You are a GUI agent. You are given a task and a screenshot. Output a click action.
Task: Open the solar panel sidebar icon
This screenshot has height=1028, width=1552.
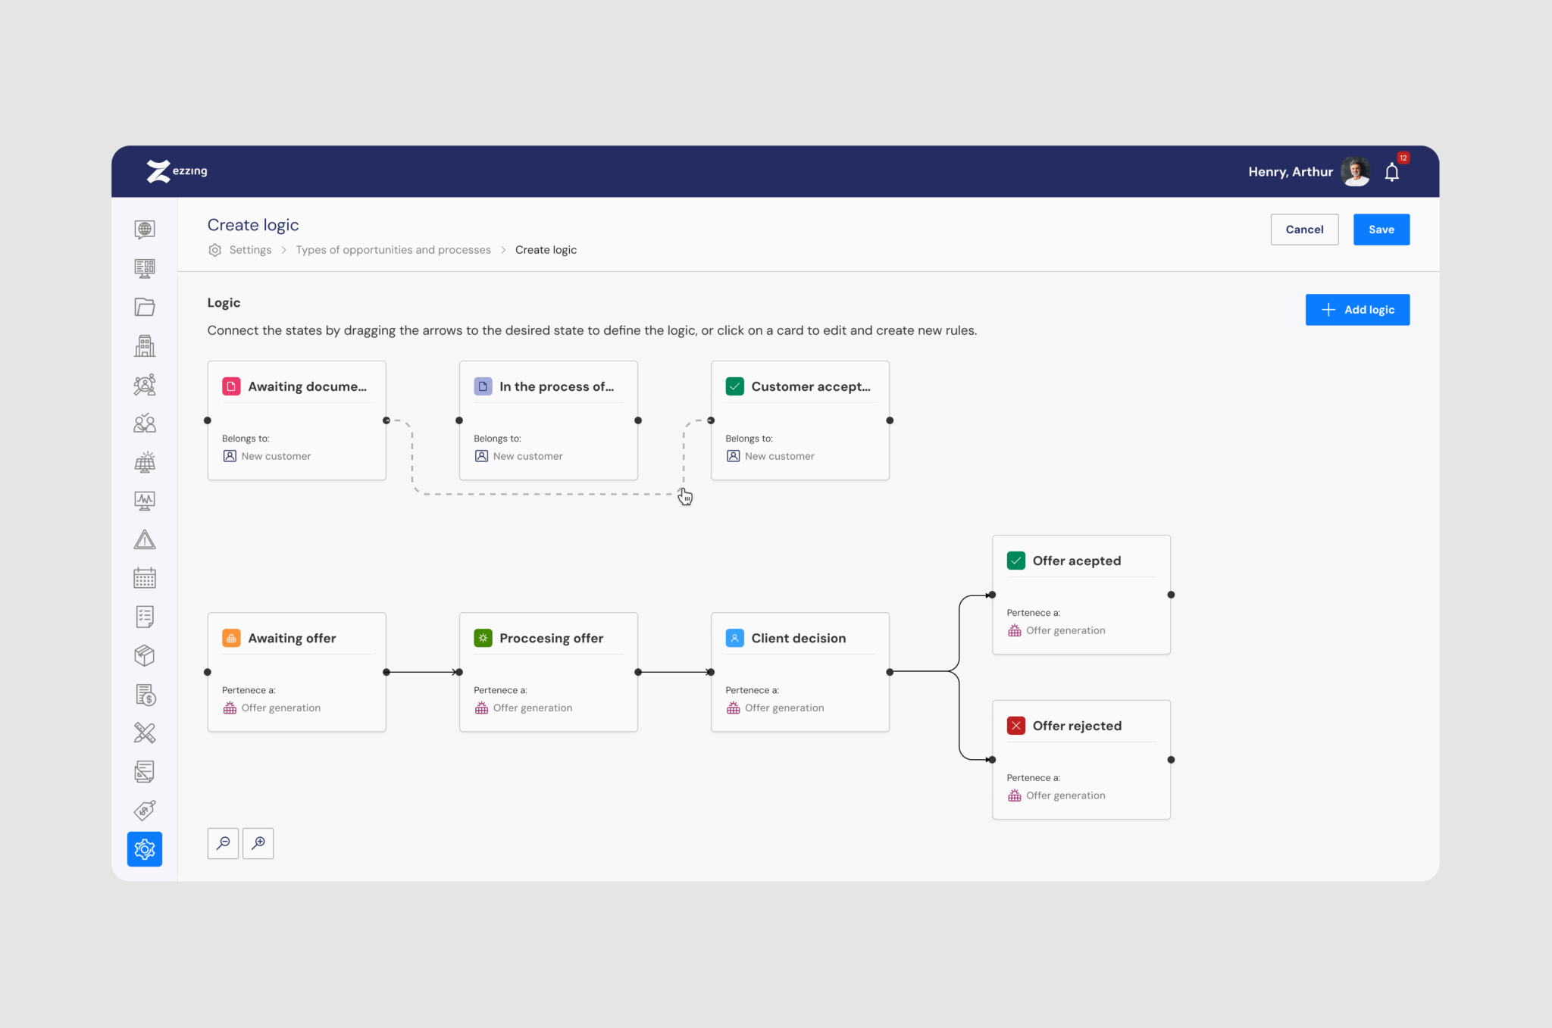(145, 462)
